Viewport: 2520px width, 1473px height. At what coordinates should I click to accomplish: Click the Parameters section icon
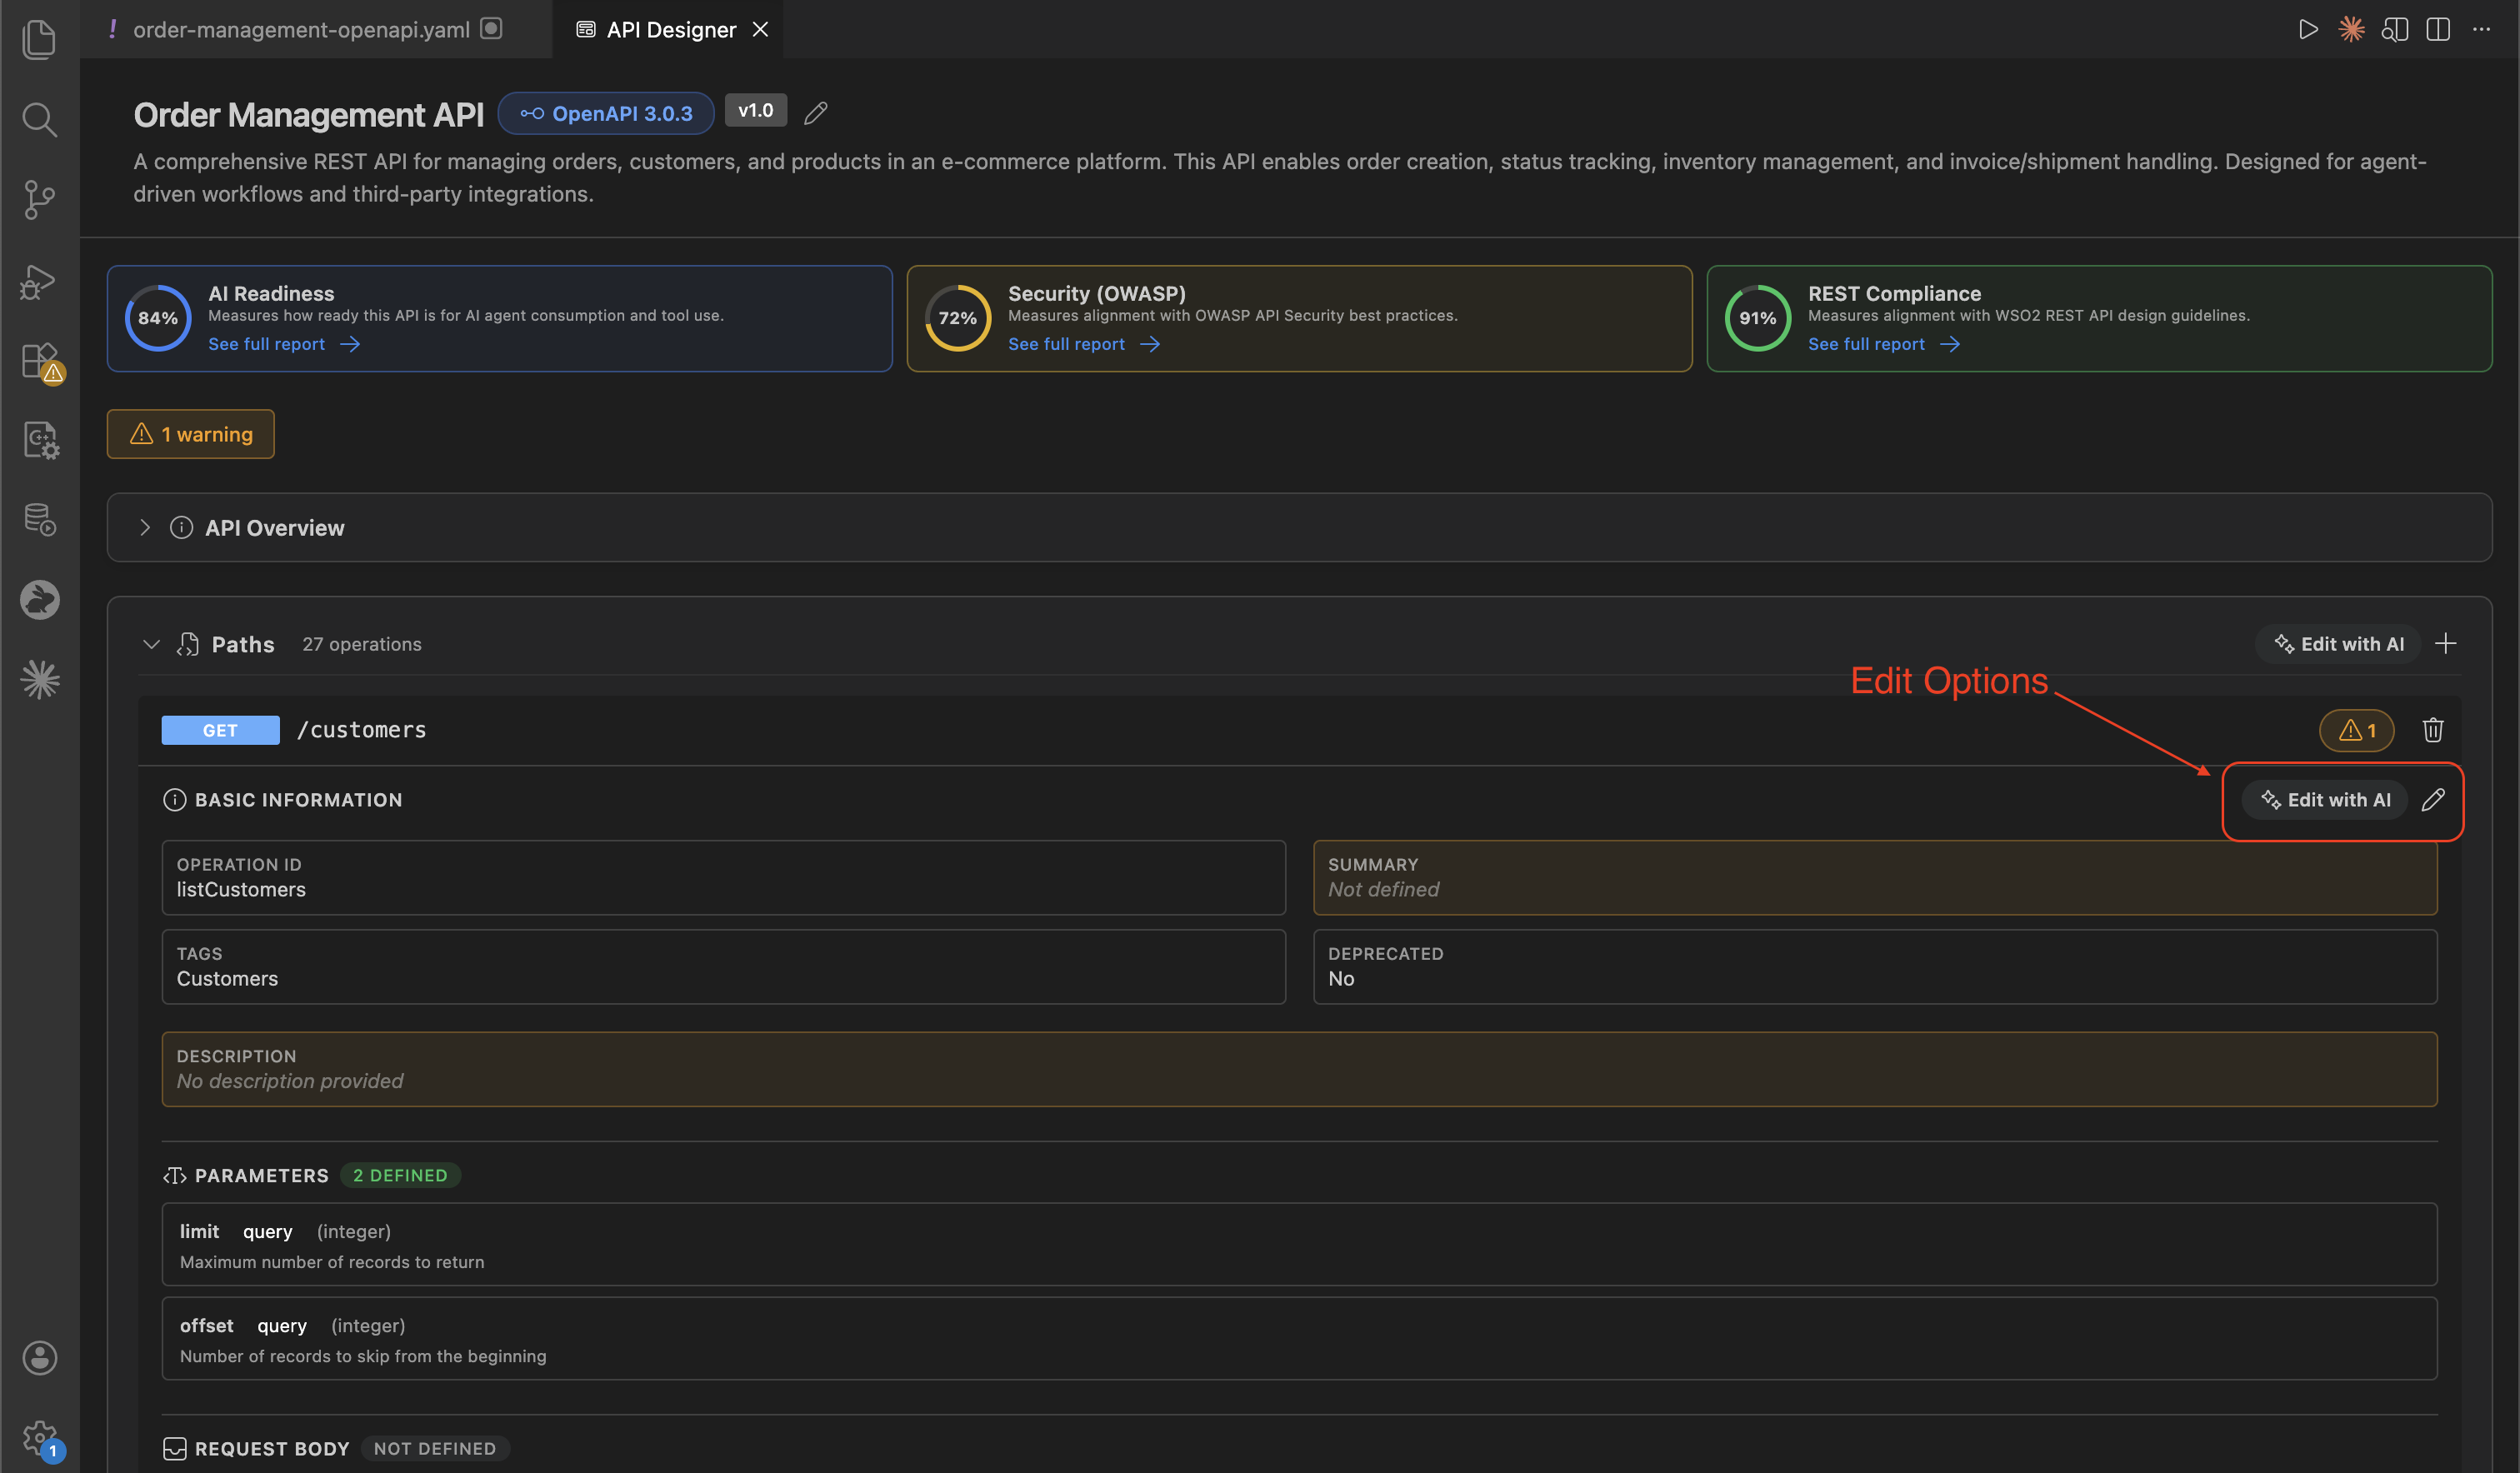(x=174, y=1175)
